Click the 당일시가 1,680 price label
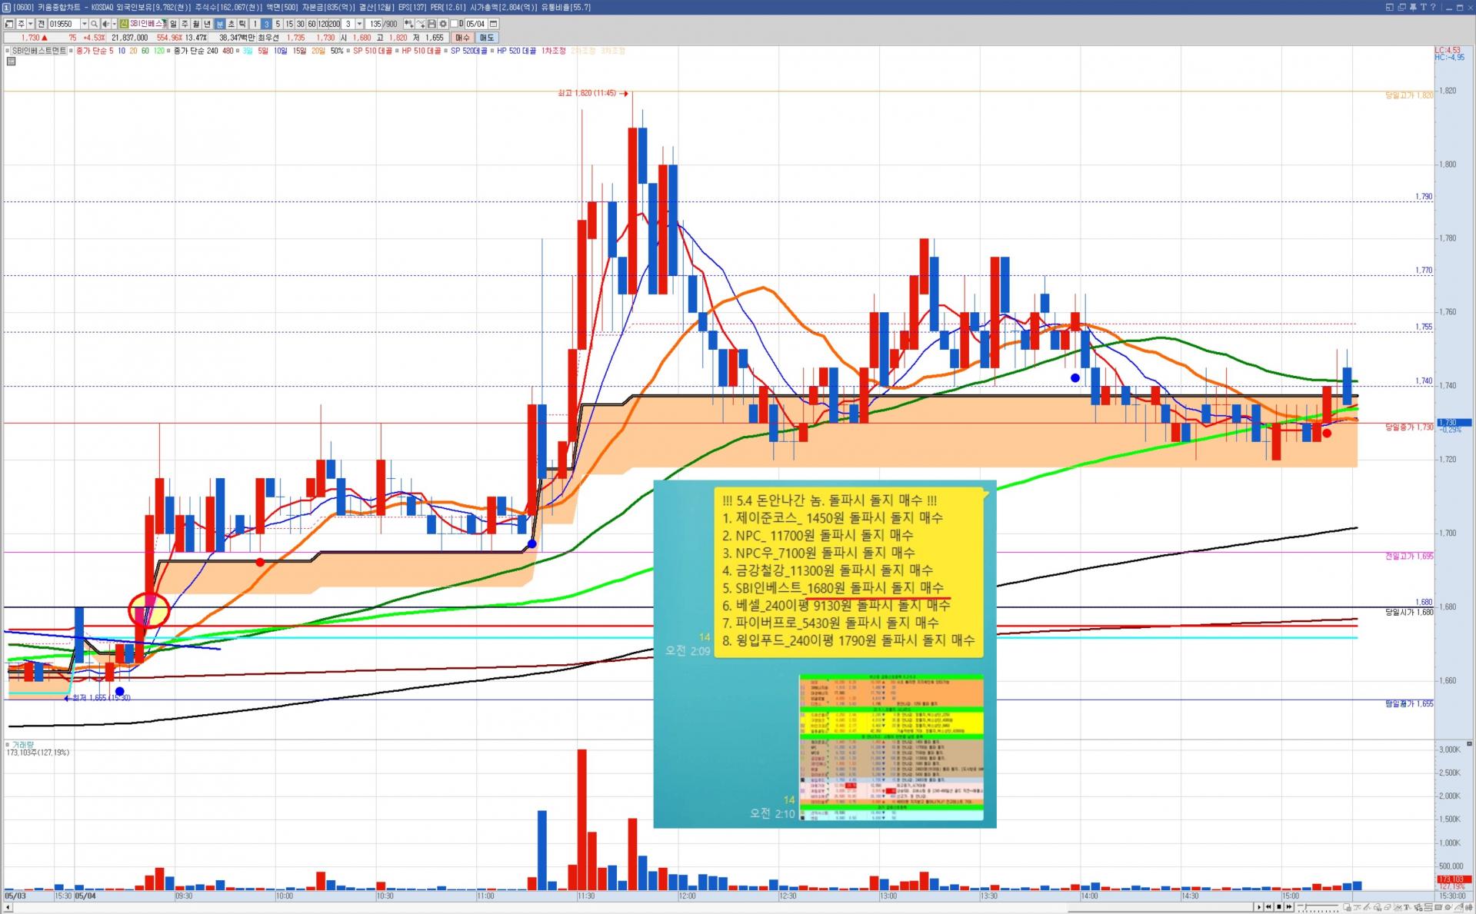1476x914 pixels. [x=1409, y=612]
